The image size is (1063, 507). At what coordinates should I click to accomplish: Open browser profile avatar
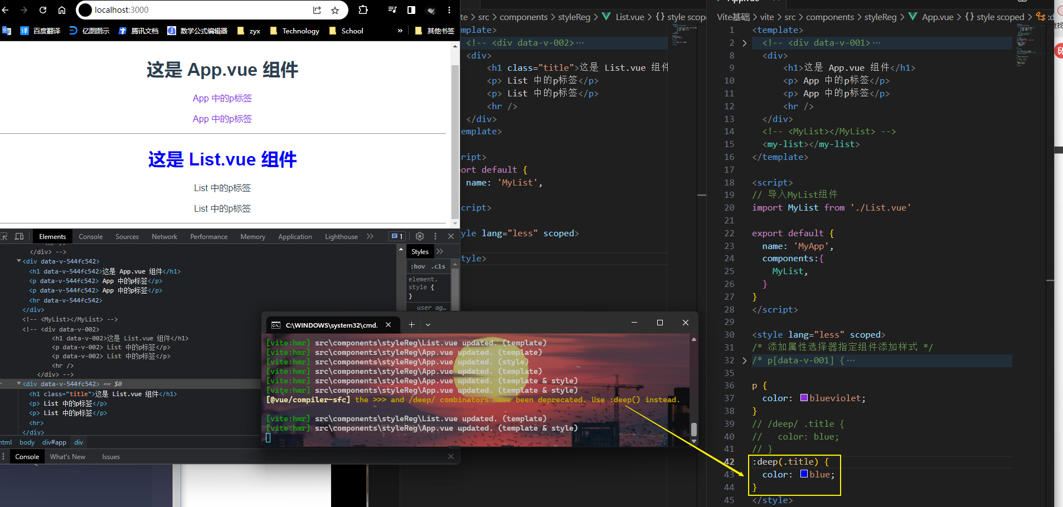(x=431, y=10)
